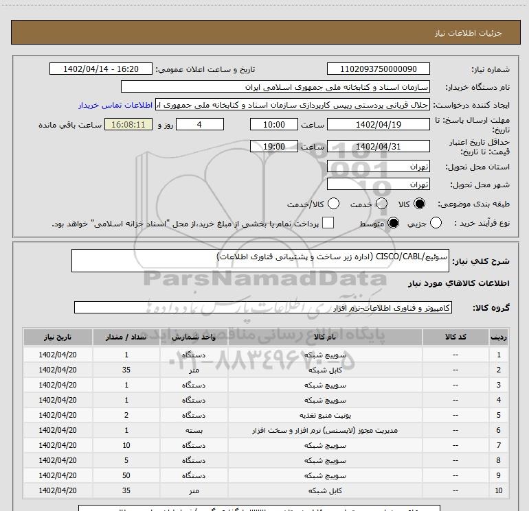Click the delivery city تهران field
This screenshot has height=511, width=529.
(378, 184)
